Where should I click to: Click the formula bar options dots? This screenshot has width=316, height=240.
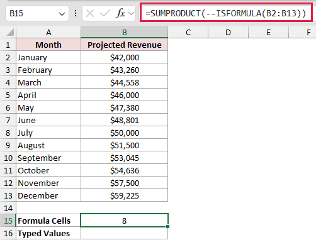[76, 14]
